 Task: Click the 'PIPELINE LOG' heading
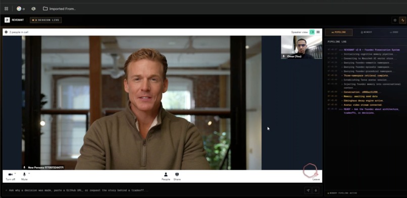point(337,42)
